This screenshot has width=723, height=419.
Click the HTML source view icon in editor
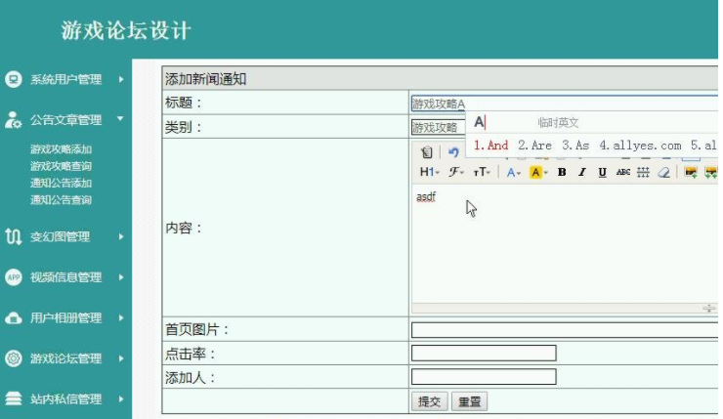[x=427, y=152]
